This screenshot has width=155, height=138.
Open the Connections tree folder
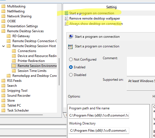coord(27,51)
